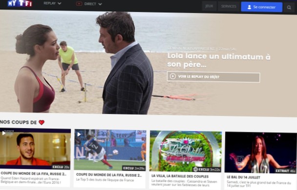This screenshot has width=297, height=190.
Task: Open the France team goals video thumbnail
Action: click(110, 150)
